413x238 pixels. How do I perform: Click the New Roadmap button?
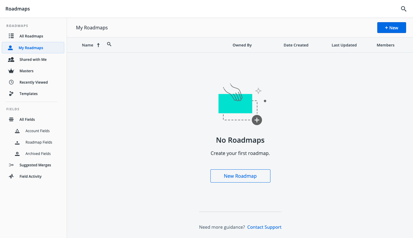click(x=240, y=176)
